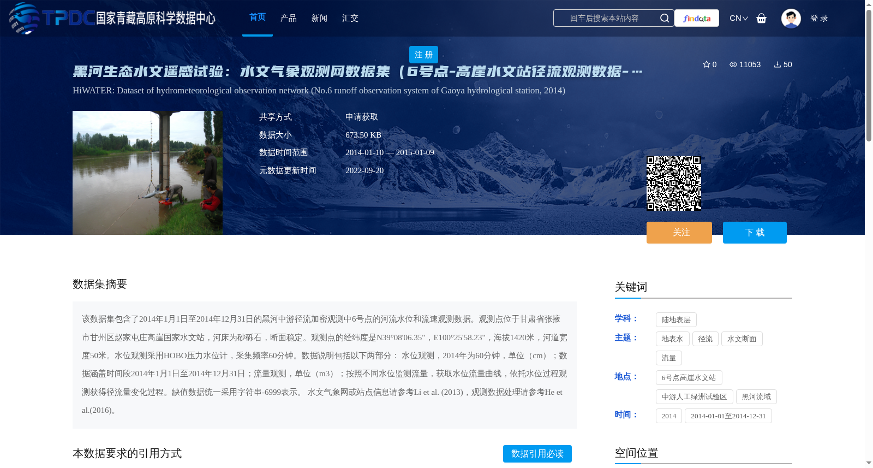Click the 申请获取 sharing mode value
Screen dimensions: 873x468
[x=362, y=117]
